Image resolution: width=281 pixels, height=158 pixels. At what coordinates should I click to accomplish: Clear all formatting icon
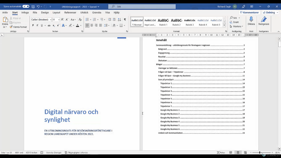tap(80, 19)
